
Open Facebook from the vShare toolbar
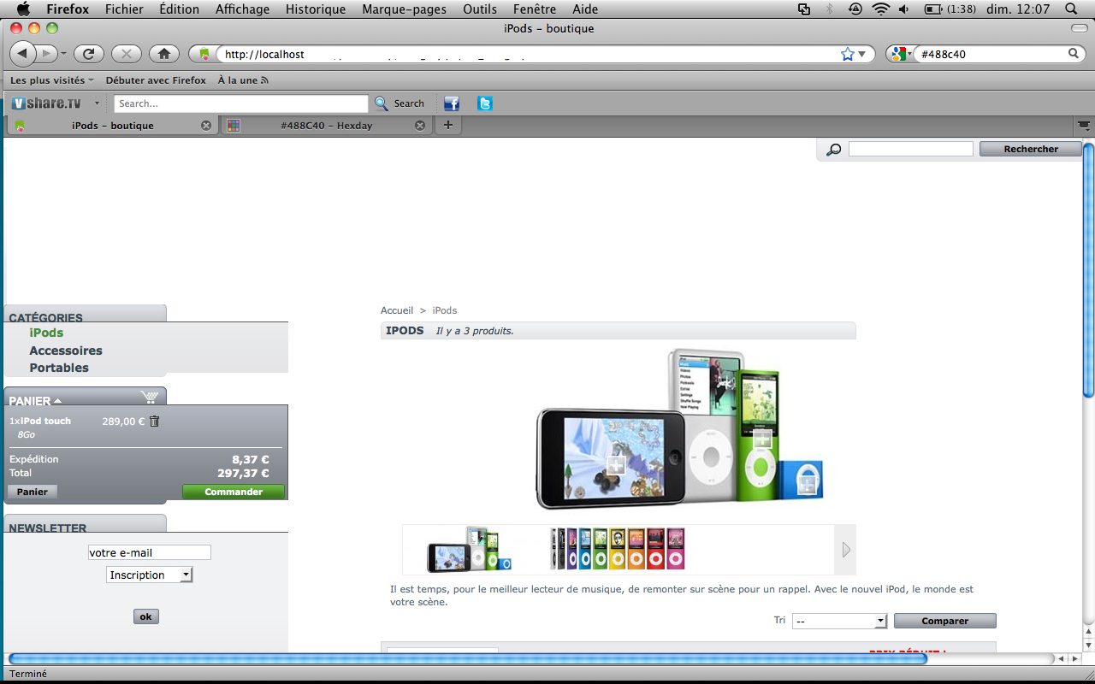click(452, 103)
